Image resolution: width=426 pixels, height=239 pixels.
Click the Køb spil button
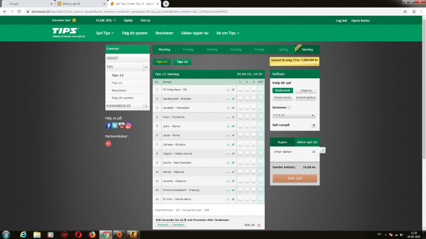pyautogui.click(x=295, y=178)
